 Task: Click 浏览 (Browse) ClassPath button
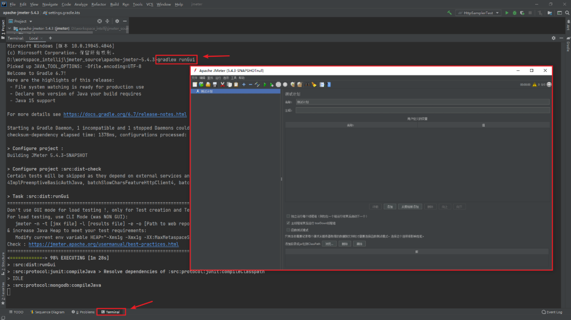(329, 244)
